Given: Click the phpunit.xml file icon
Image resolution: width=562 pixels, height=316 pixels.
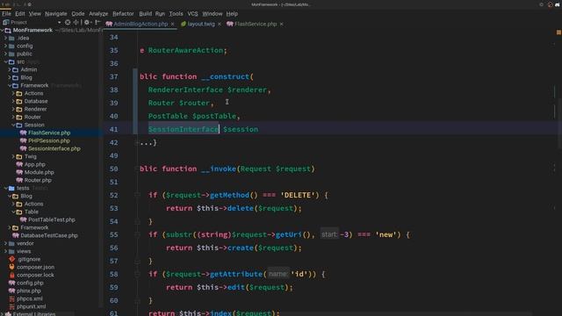Looking at the screenshot, I should 11,306.
